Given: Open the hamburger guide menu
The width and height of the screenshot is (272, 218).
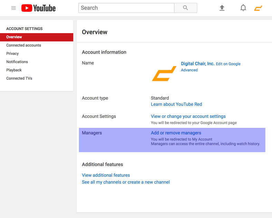Looking at the screenshot, I should [x=13, y=8].
